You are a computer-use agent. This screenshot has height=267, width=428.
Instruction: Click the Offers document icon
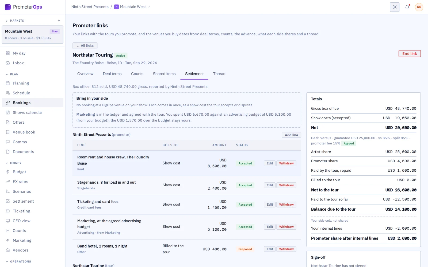tap(8, 122)
